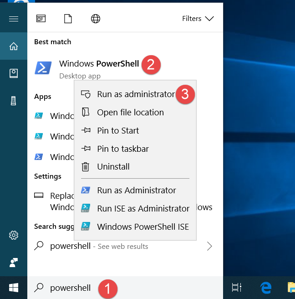Screen dimensions: 295x299
Task: Open the Feedback person icon in sidebar
Action: (14, 263)
